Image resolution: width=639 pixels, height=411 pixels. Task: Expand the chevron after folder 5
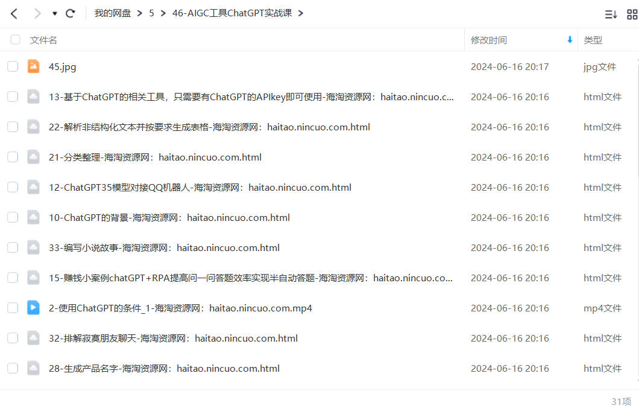tap(163, 13)
